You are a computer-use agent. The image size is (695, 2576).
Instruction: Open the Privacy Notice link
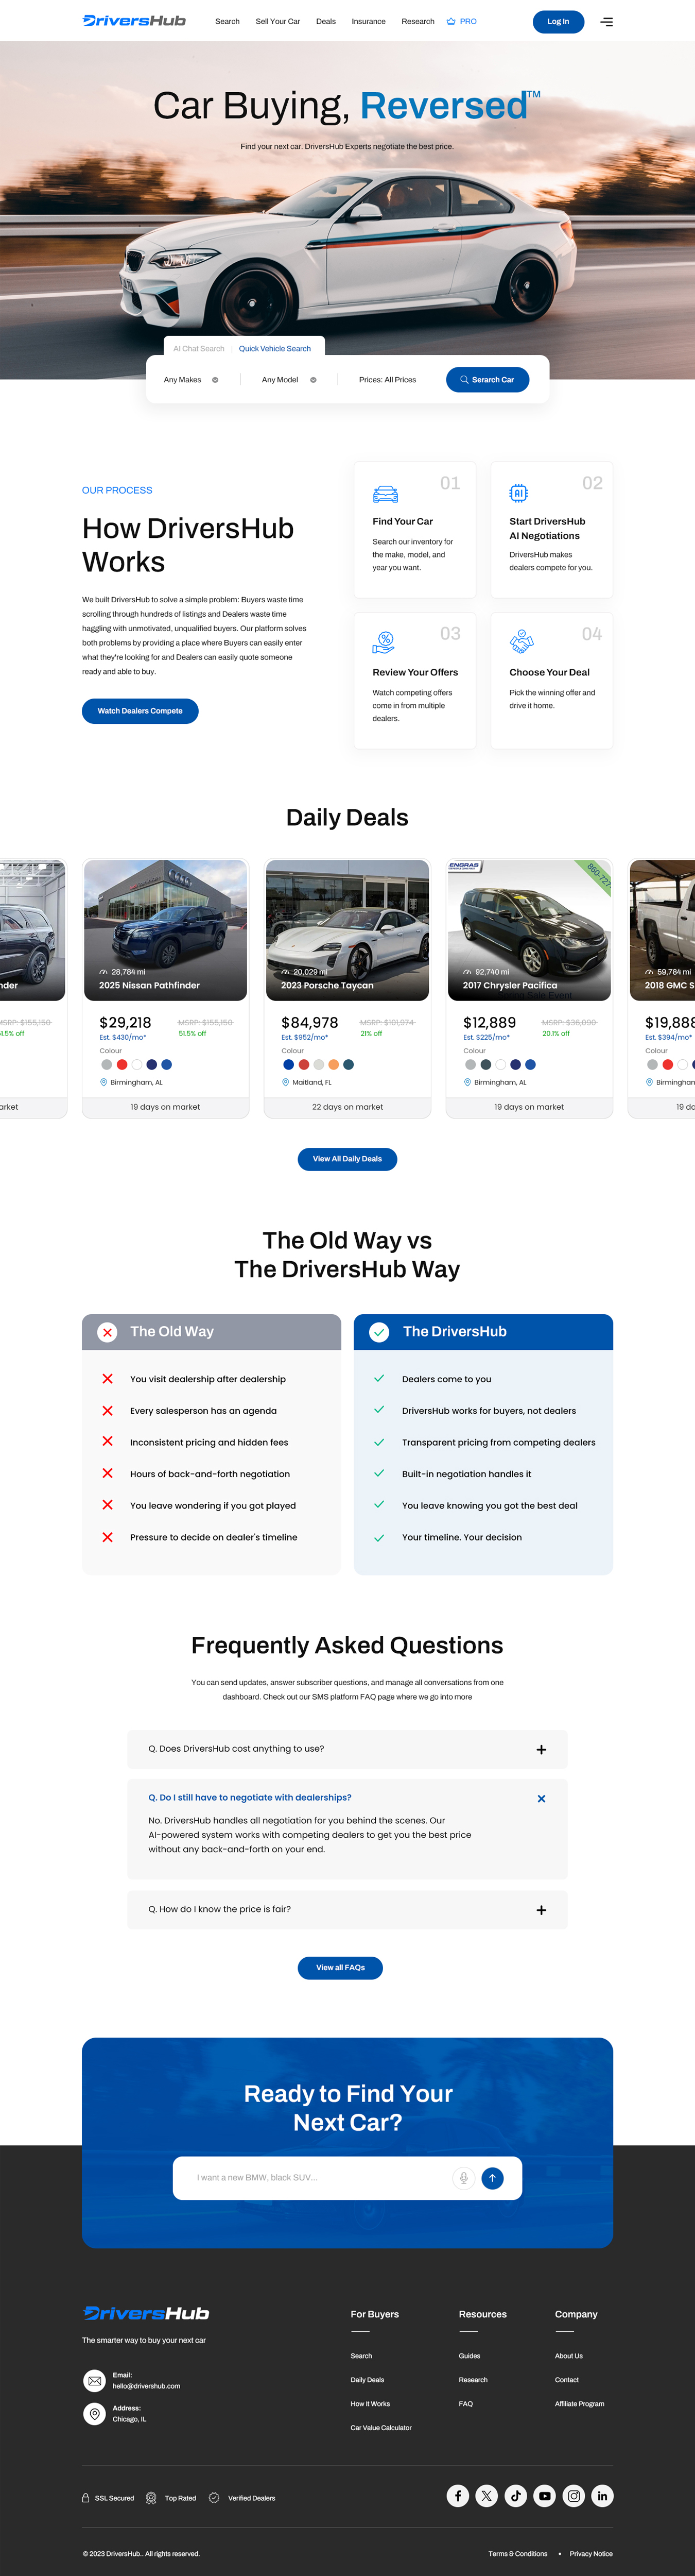pos(591,2553)
